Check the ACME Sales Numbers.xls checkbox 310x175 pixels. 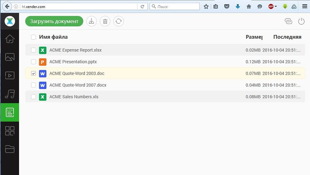(33, 96)
